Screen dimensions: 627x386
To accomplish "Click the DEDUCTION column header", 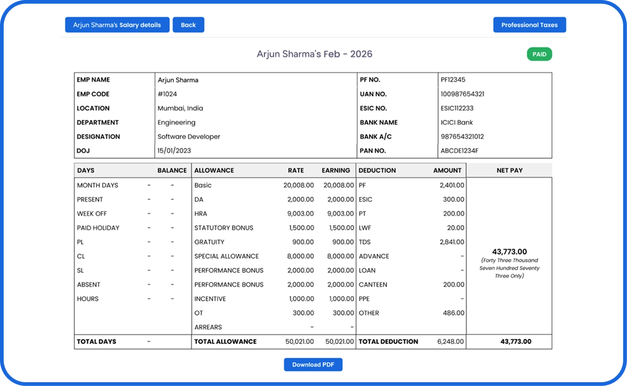I will pos(377,170).
